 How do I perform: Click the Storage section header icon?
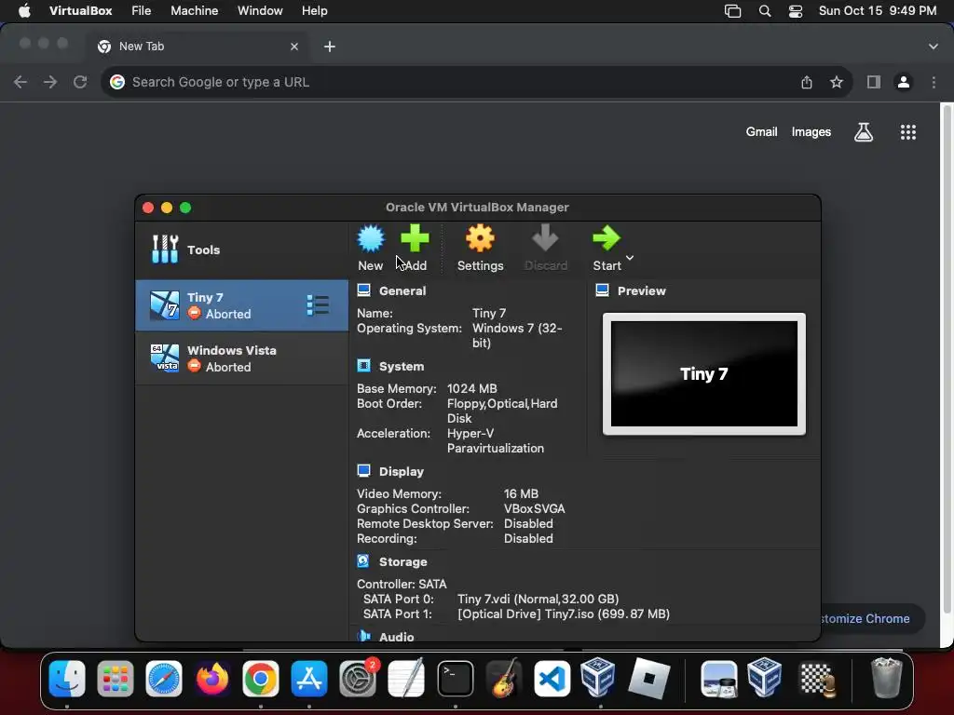[x=363, y=560]
